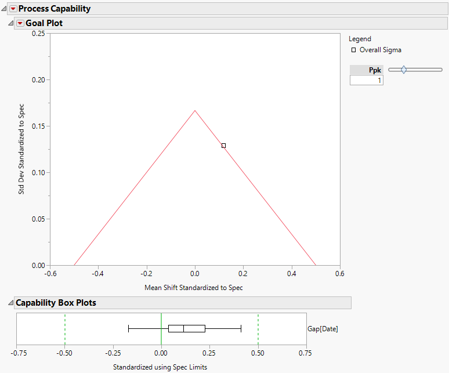Screen dimensions: 449x373
Task: Click the 0.25 tick on Goal Plot y-axis
Action: (x=38, y=34)
